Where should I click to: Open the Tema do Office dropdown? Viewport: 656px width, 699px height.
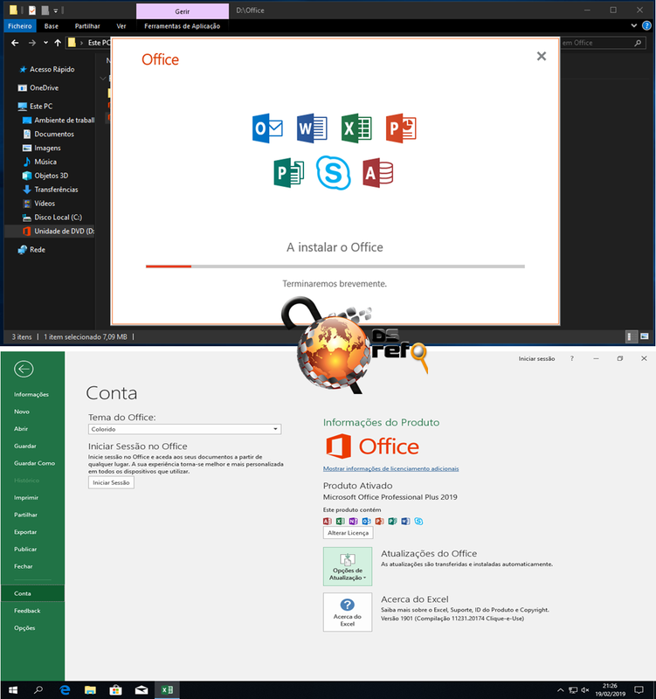(x=184, y=429)
